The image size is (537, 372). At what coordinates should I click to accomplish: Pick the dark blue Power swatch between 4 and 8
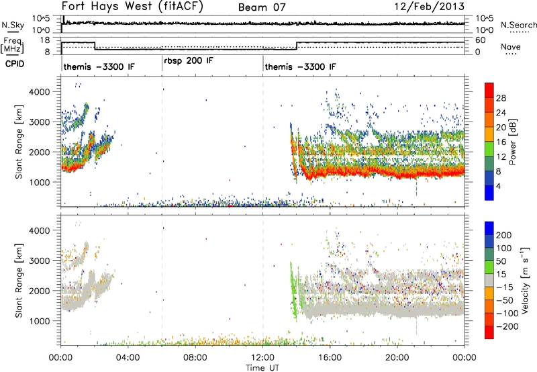489,178
